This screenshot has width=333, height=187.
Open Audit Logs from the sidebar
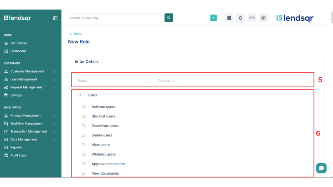pyautogui.click(x=7, y=155)
